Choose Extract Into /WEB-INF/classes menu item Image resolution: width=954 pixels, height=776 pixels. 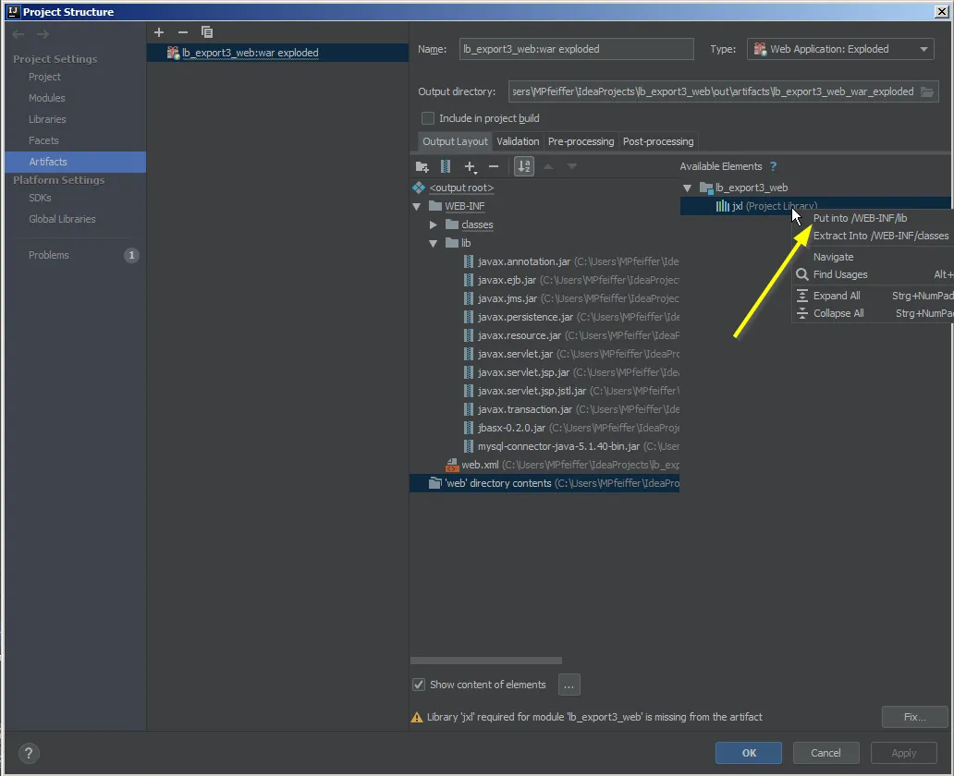click(873, 236)
